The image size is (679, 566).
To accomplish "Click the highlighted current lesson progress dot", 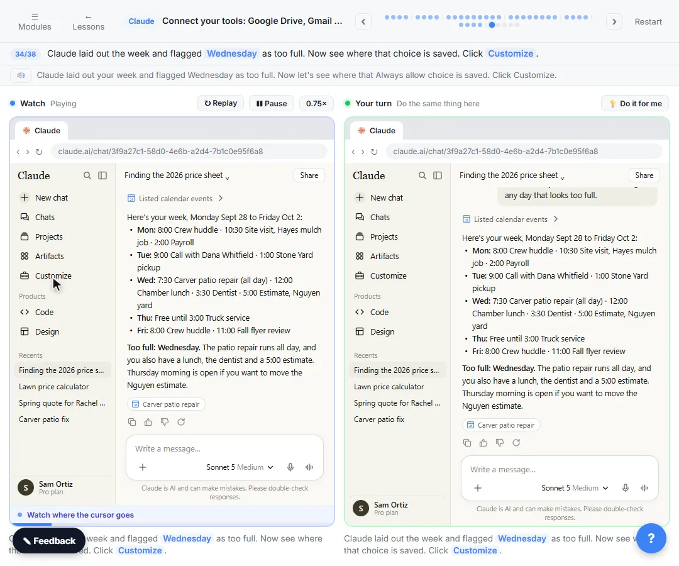I will click(x=492, y=25).
